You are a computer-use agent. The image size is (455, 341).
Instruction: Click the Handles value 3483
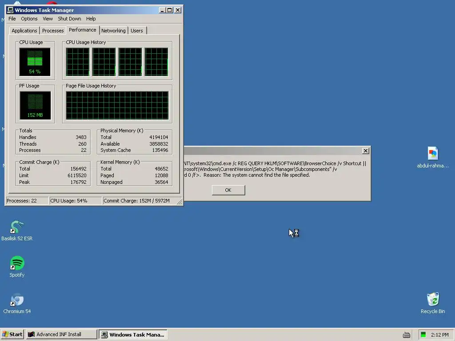[81, 137]
